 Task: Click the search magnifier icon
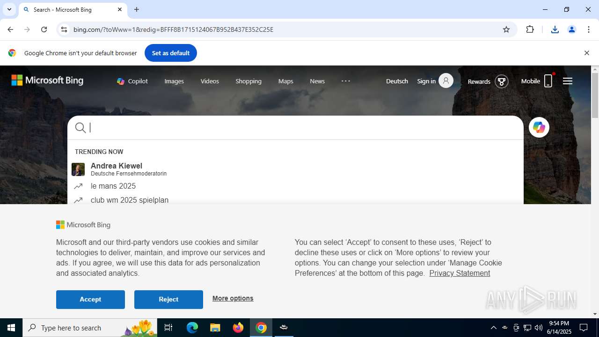pyautogui.click(x=80, y=128)
